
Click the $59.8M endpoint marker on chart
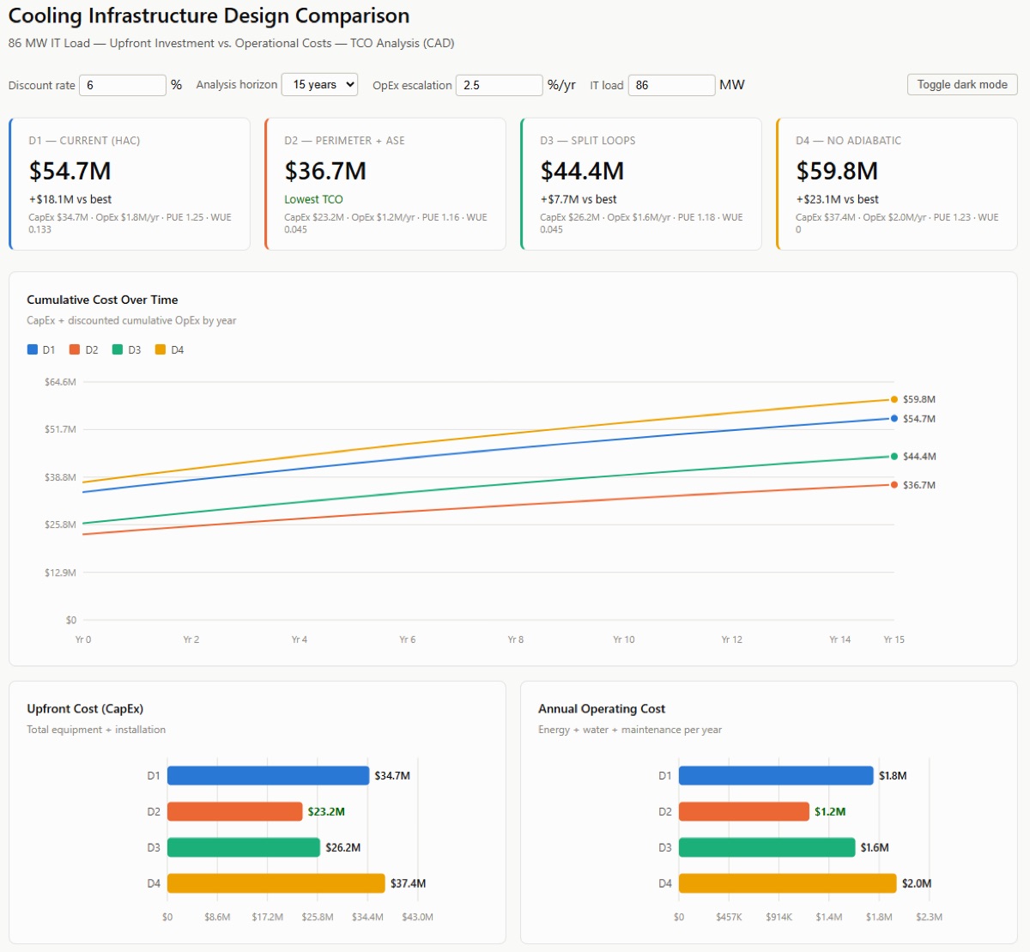point(894,399)
